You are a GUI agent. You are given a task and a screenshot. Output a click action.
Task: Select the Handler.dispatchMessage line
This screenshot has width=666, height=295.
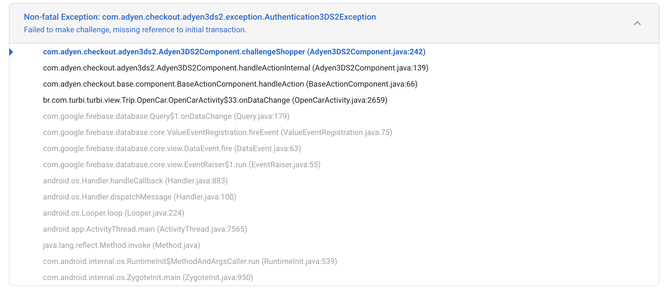click(x=139, y=197)
